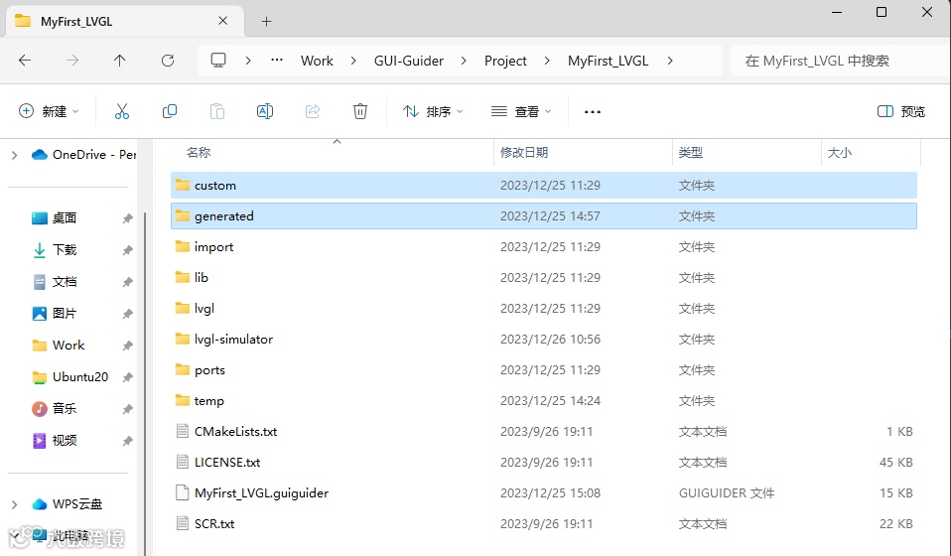The height and width of the screenshot is (556, 951).
Task: Open 视频 in the sidebar
Action: [54, 440]
